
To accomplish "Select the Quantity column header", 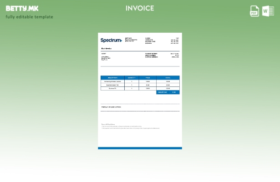I will [x=132, y=78].
